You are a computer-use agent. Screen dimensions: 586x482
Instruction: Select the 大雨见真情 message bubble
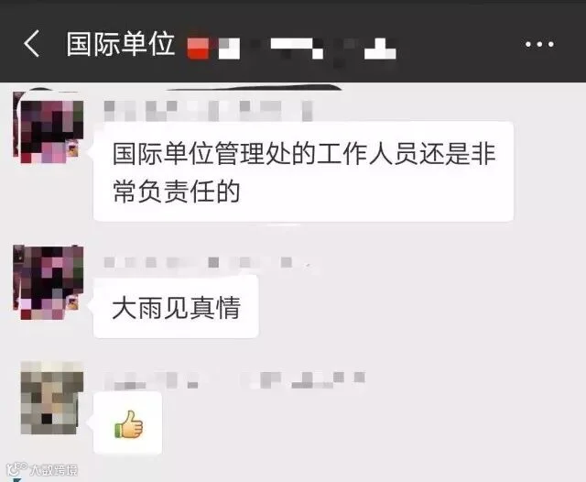176,307
